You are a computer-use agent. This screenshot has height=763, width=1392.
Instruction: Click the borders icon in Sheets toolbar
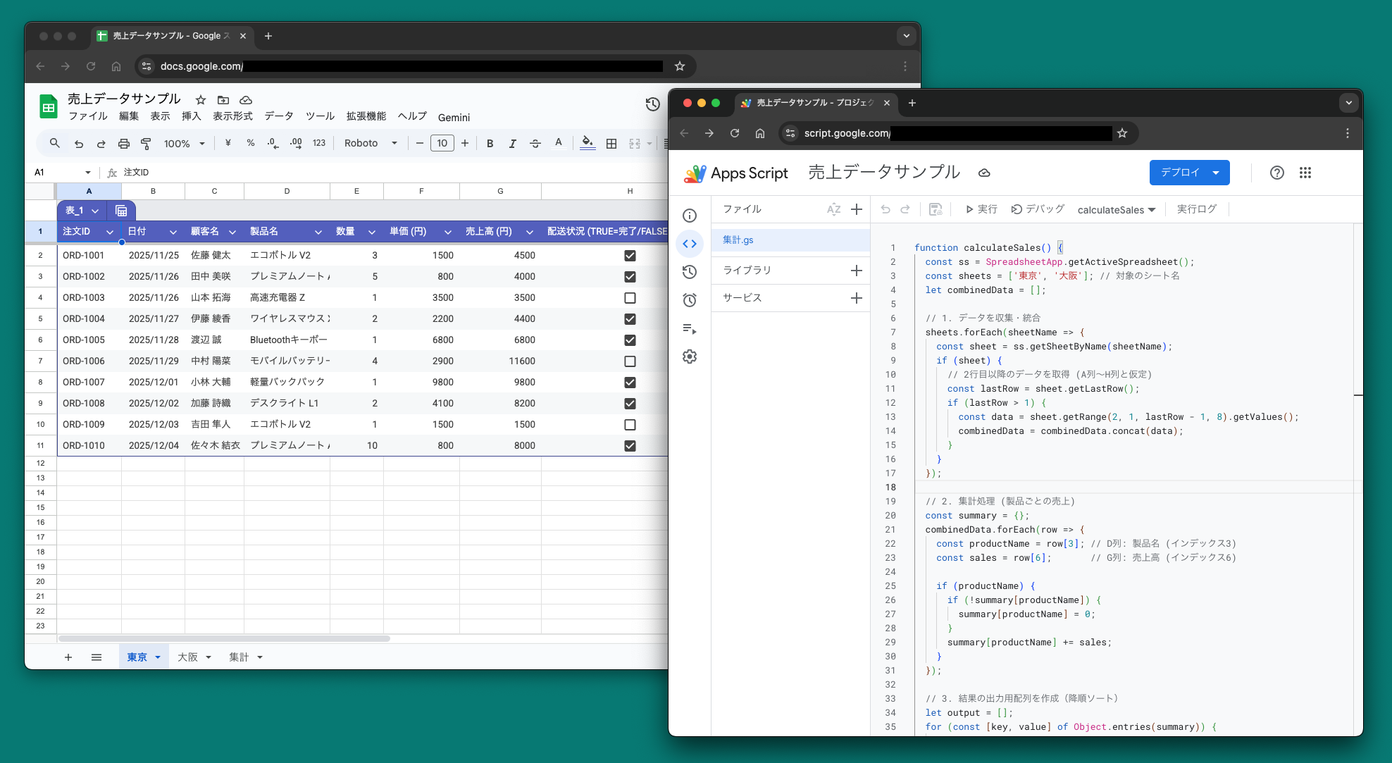[x=611, y=144]
